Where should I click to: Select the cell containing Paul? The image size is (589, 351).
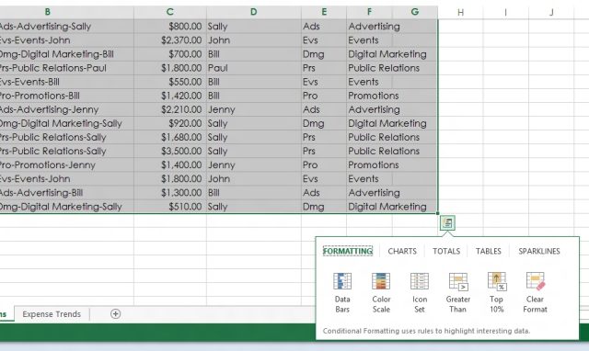pyautogui.click(x=254, y=68)
